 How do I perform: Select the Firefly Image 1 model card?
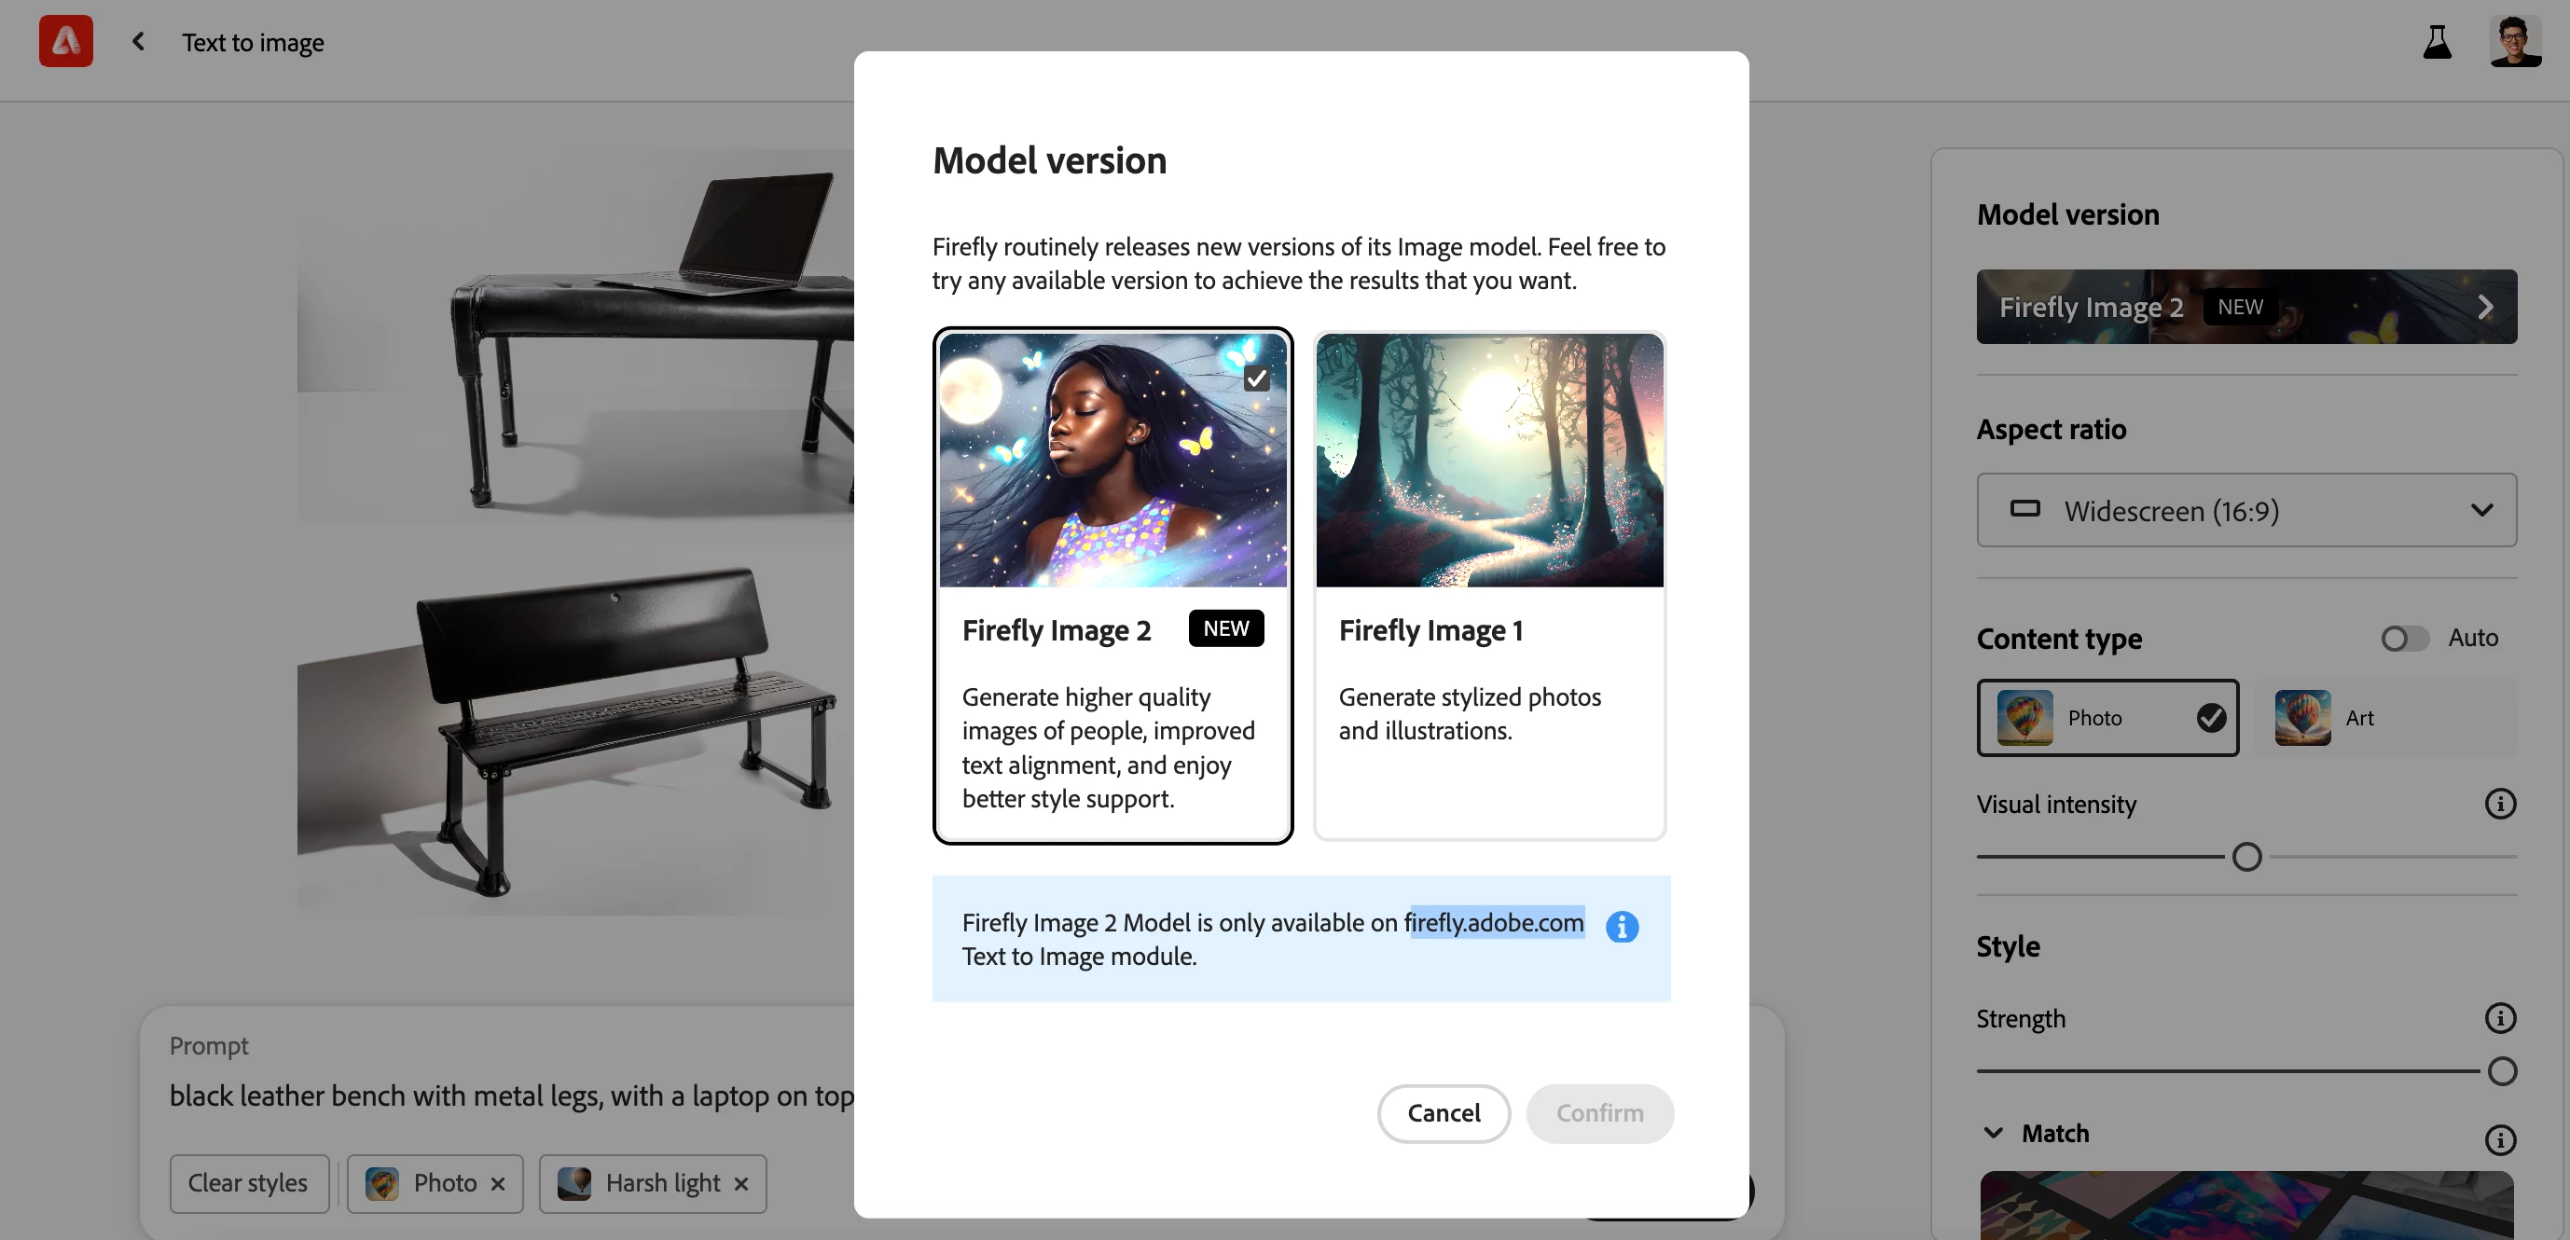(1489, 586)
